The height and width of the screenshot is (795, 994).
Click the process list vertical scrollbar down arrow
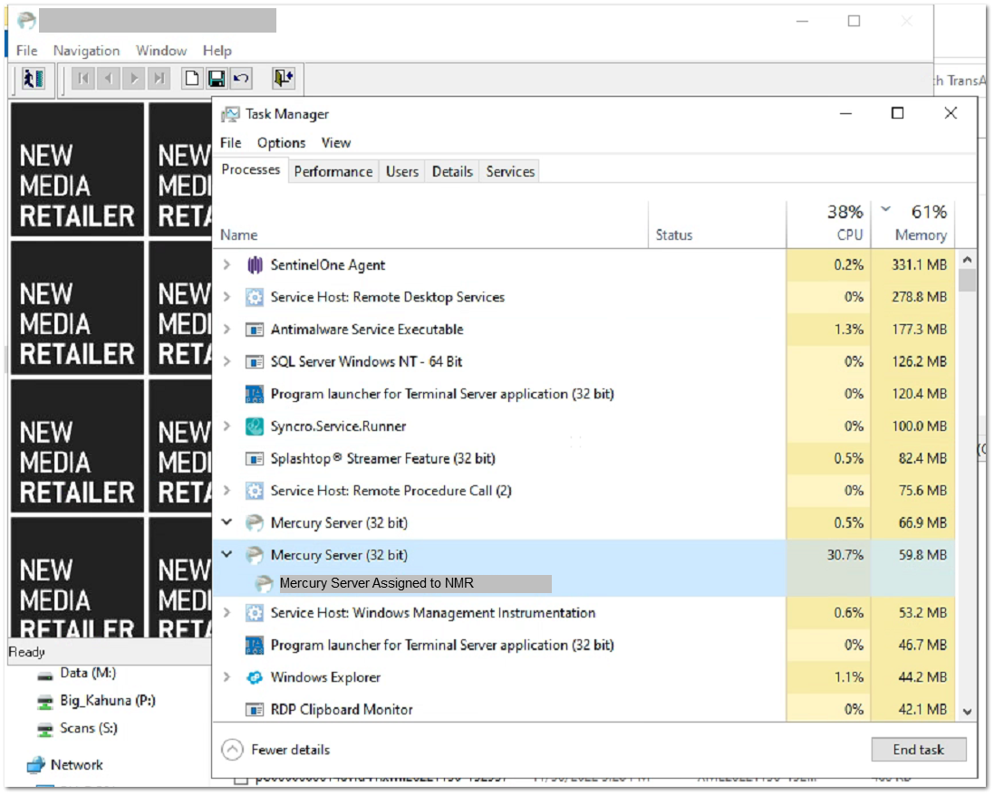pos(968,712)
